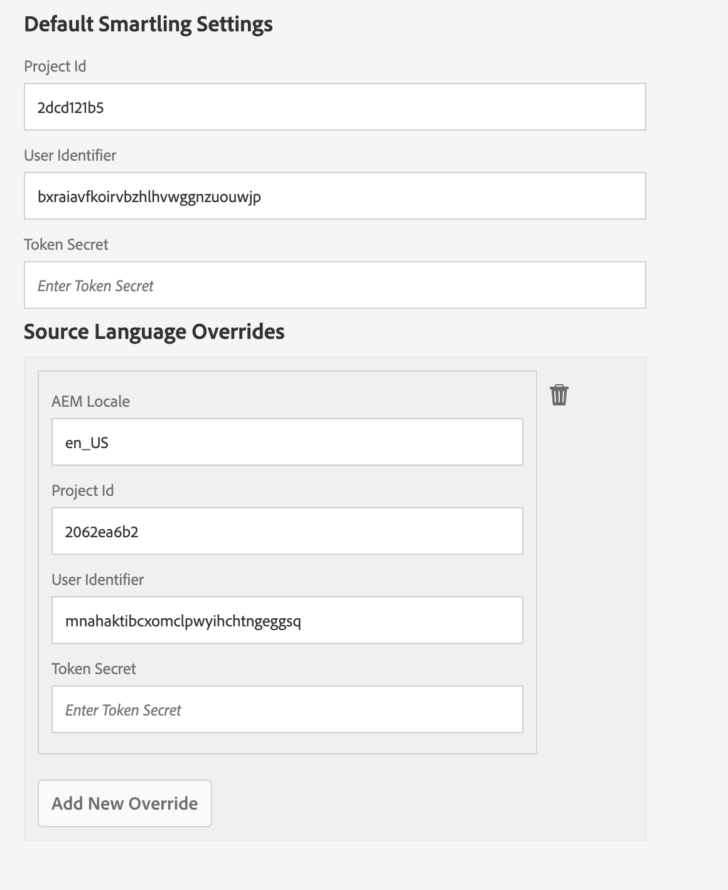728x890 pixels.
Task: Click the User Identifier field starting with bxraia
Action: pos(335,196)
